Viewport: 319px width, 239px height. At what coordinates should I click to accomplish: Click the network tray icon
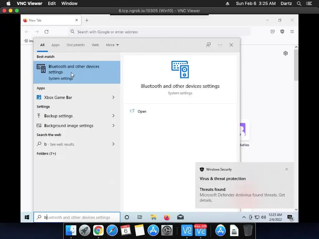(x=257, y=217)
